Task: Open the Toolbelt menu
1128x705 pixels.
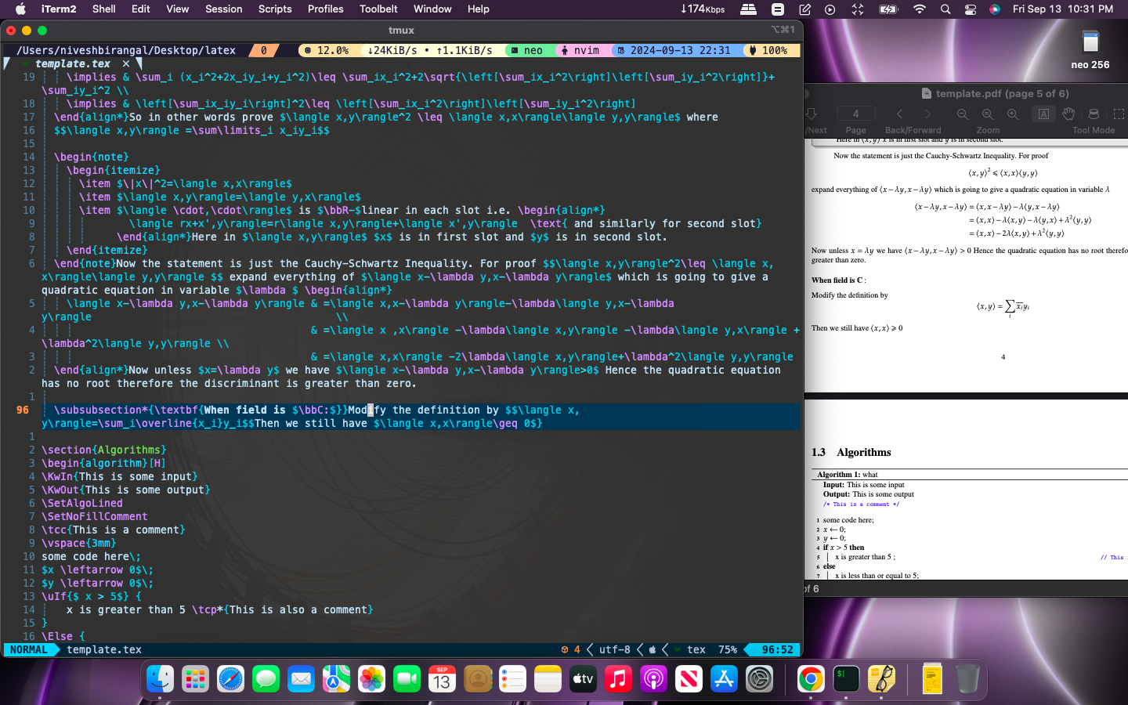Action: click(378, 9)
